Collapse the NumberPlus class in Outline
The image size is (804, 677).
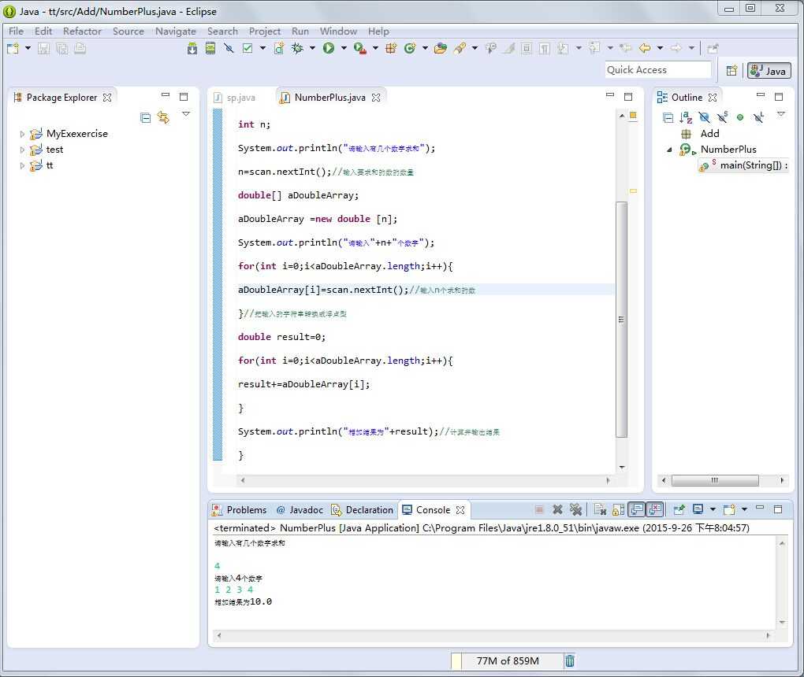tap(670, 150)
